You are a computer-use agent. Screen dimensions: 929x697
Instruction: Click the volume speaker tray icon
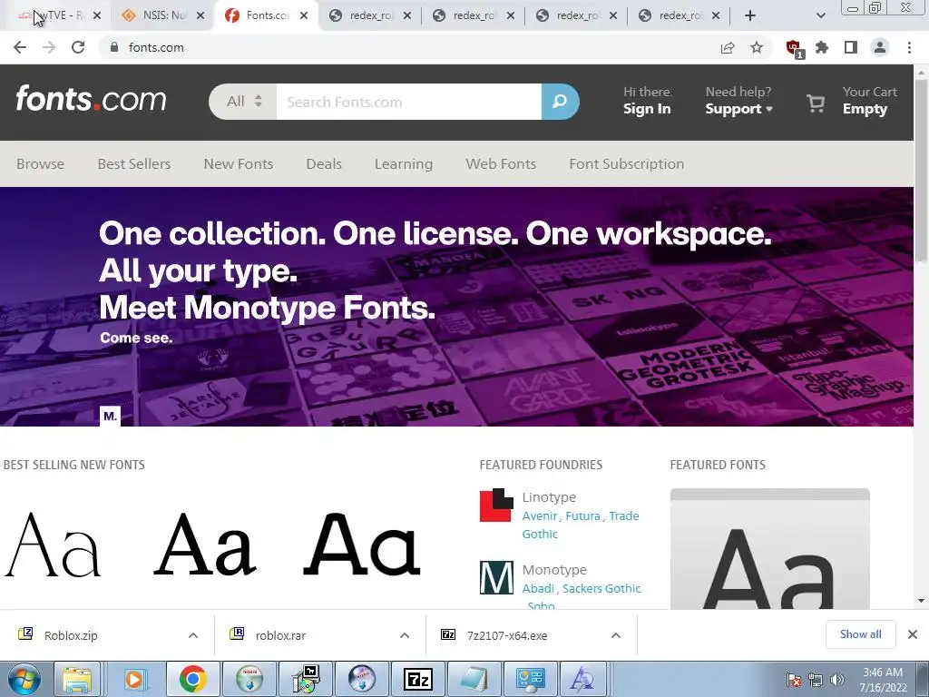837,680
